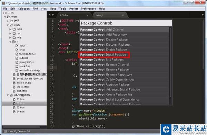Open test.html in sidebar
The height and width of the screenshot is (135, 207).
click(x=22, y=91)
